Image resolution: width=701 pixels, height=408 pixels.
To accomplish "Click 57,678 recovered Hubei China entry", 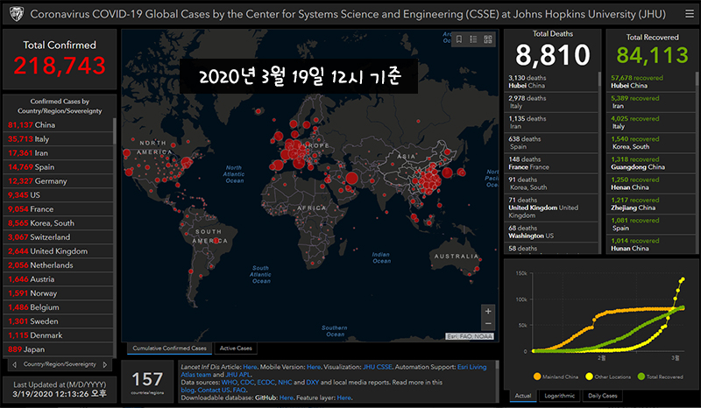I will (650, 81).
